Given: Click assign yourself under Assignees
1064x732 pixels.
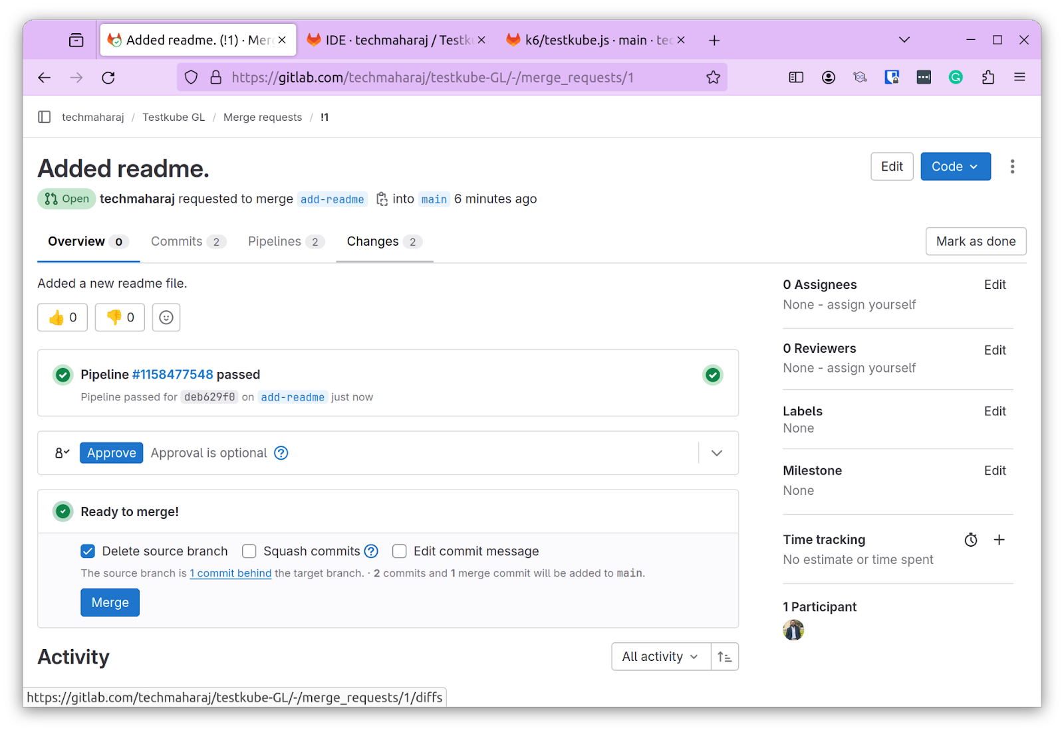Looking at the screenshot, I should pyautogui.click(x=871, y=305).
